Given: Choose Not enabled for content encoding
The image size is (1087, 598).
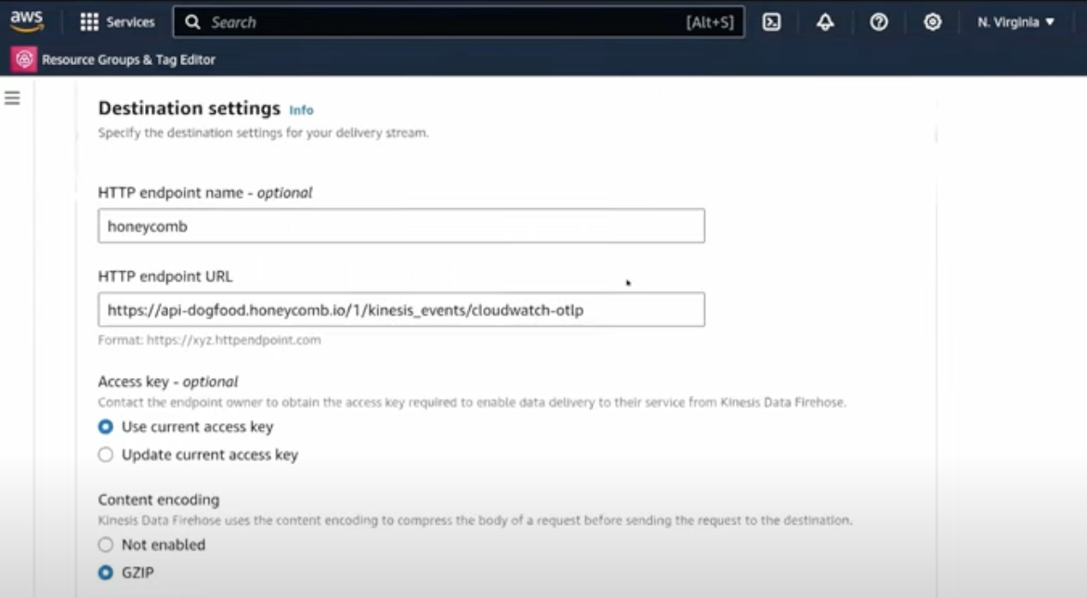Looking at the screenshot, I should pyautogui.click(x=104, y=546).
